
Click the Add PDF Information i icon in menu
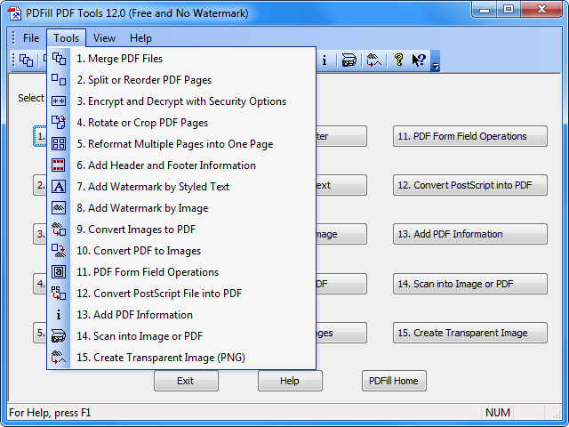pyautogui.click(x=59, y=314)
